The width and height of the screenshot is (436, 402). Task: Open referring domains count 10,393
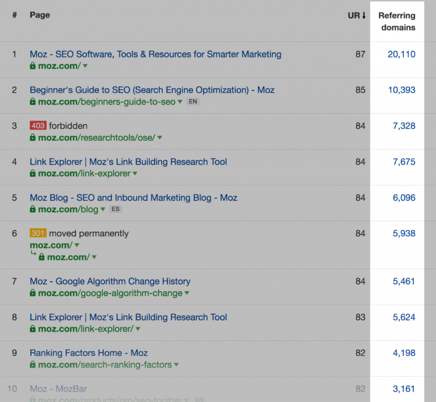pyautogui.click(x=402, y=90)
